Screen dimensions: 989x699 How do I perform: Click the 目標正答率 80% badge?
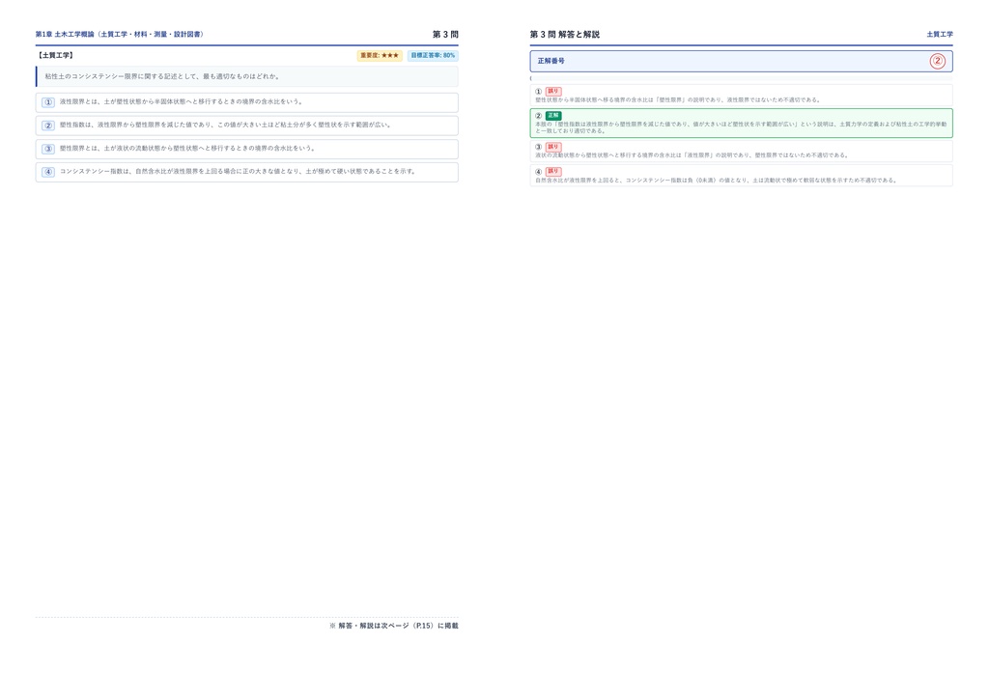(433, 55)
